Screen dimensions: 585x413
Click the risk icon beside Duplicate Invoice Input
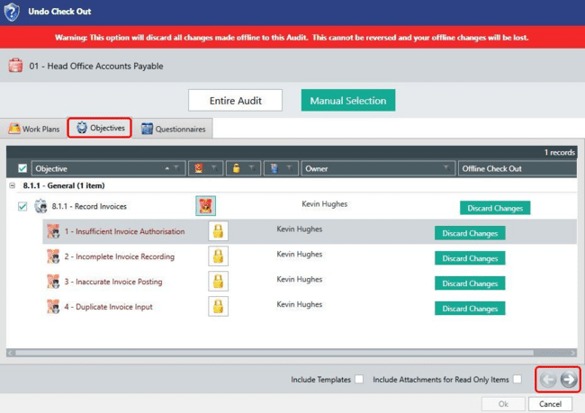[53, 307]
